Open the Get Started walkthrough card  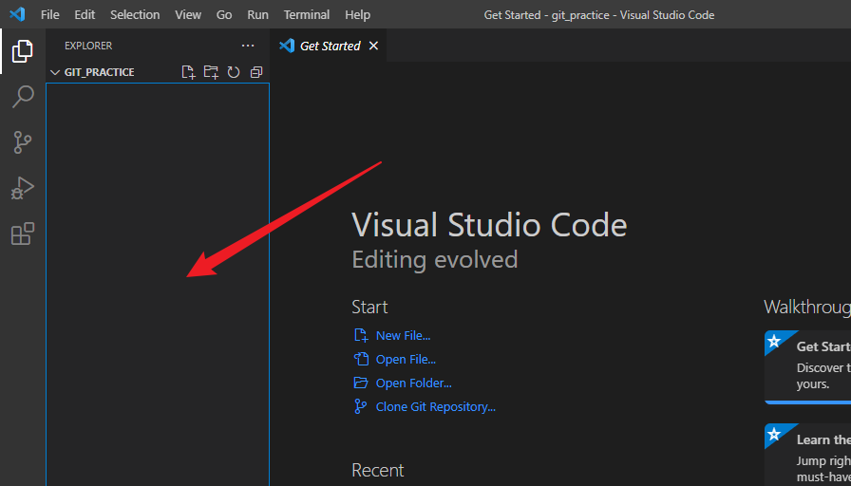807,367
